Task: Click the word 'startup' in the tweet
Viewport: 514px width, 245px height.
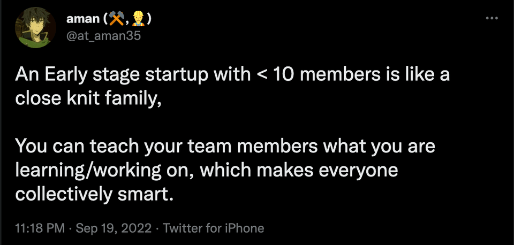Action: [x=176, y=76]
